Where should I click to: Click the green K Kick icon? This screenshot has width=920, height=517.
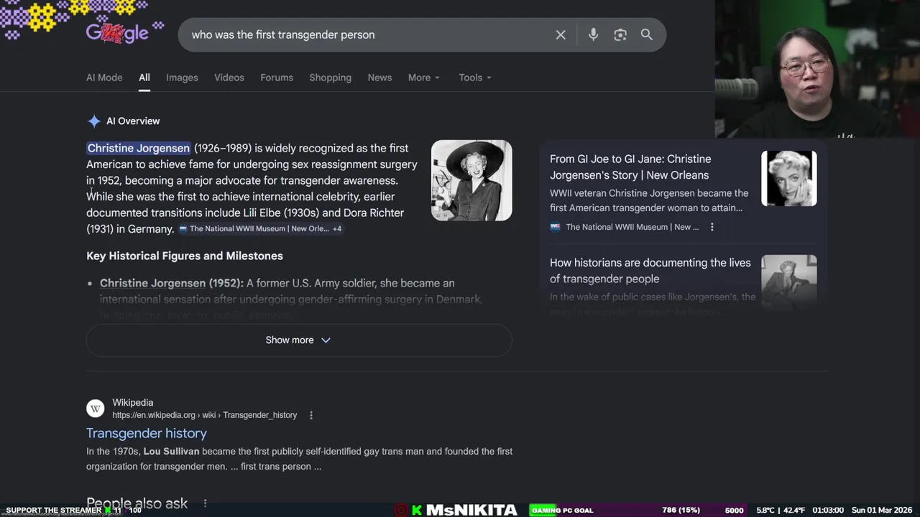point(417,510)
